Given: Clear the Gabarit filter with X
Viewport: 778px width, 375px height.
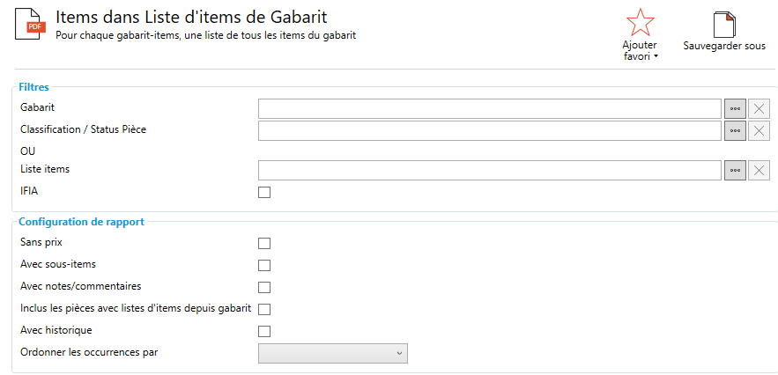Looking at the screenshot, I should tap(759, 108).
